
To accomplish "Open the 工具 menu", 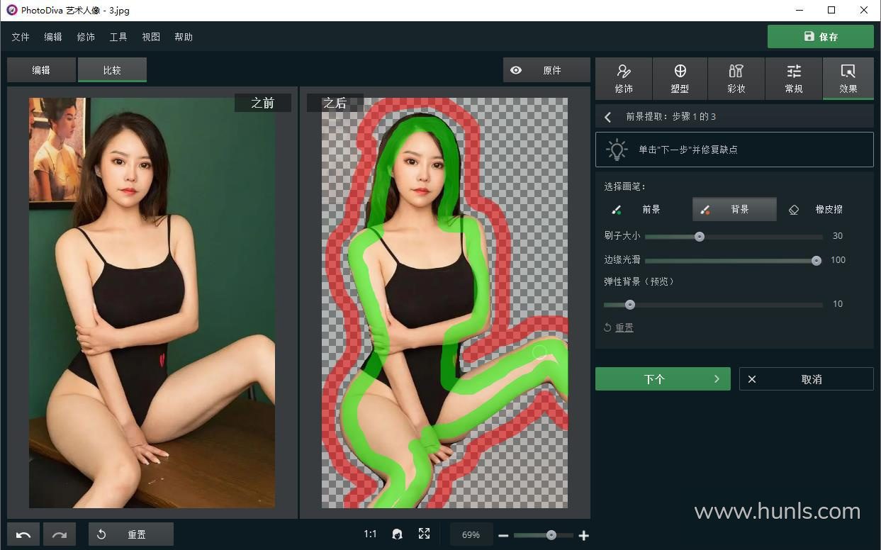I will click(x=118, y=37).
